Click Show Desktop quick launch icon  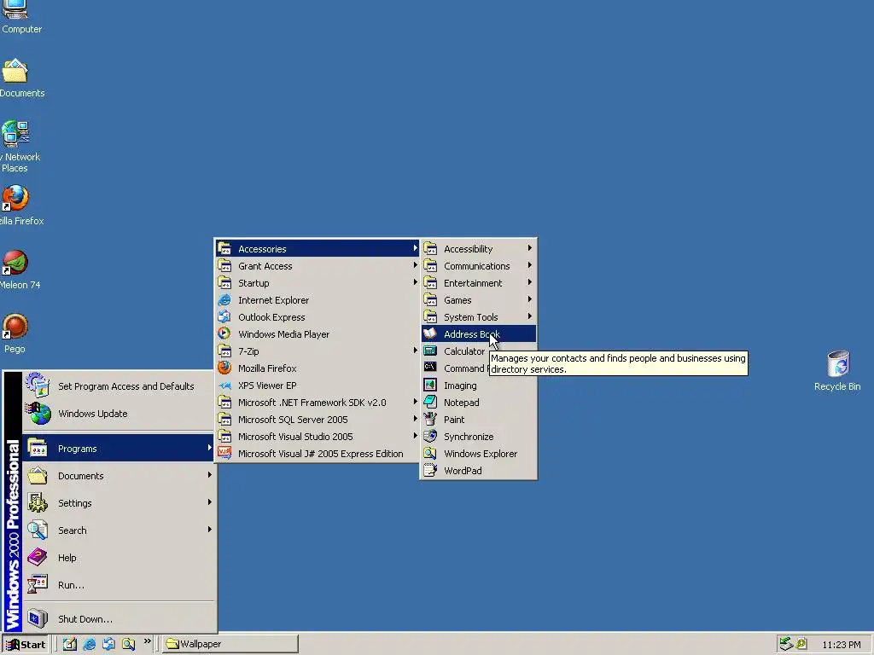click(70, 644)
